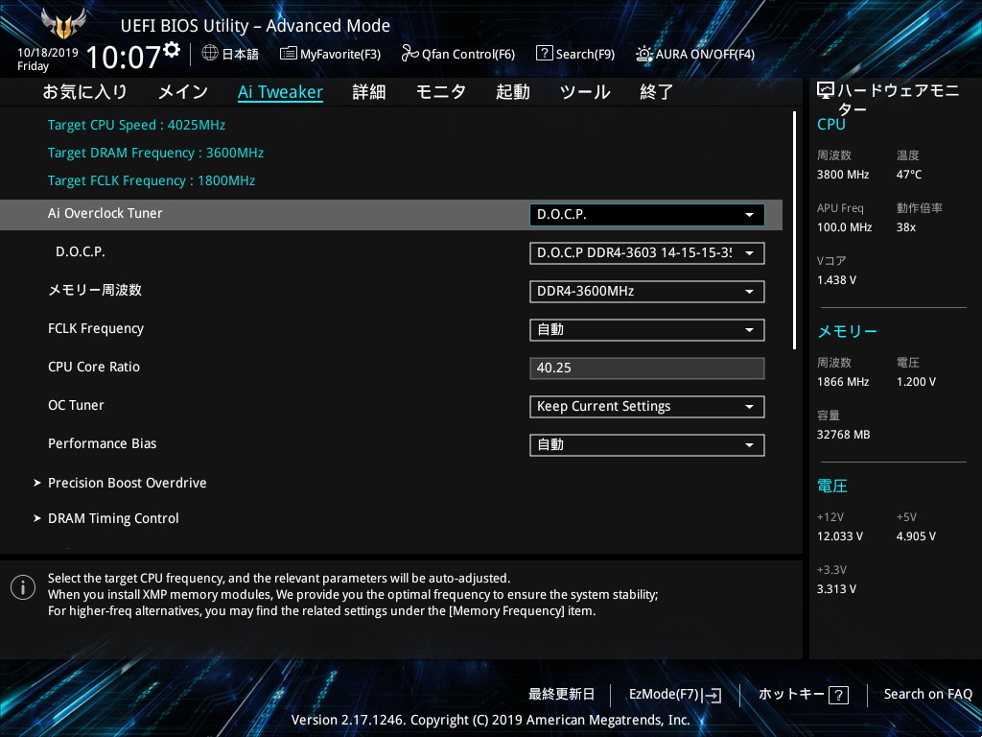
Task: Click the 10:07 clock display
Action: coord(124,58)
